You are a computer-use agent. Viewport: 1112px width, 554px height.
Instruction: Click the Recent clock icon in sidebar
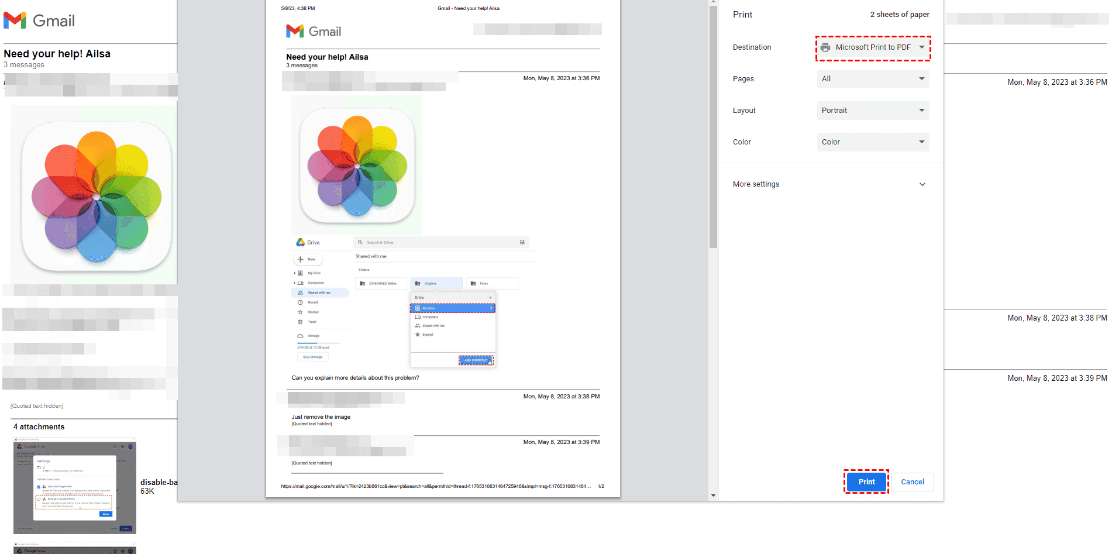(300, 302)
